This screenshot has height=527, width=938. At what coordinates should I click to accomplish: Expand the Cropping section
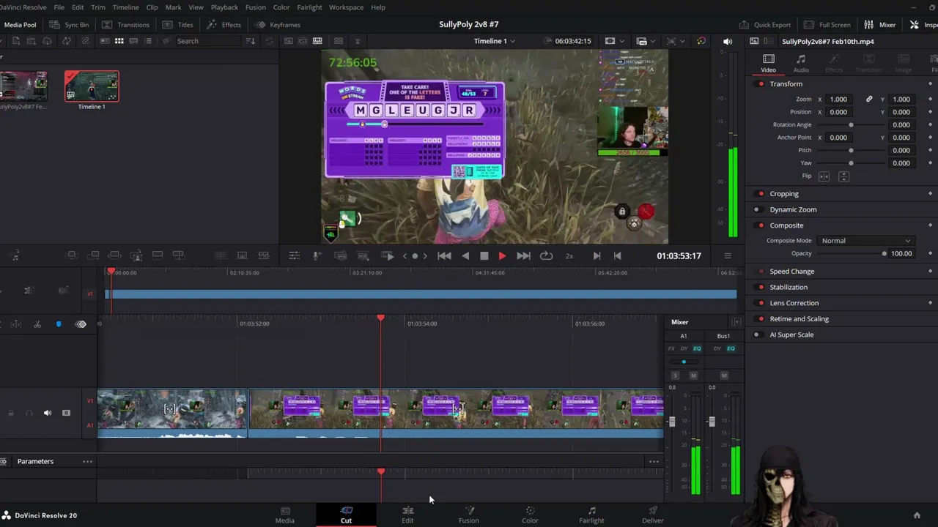(784, 194)
